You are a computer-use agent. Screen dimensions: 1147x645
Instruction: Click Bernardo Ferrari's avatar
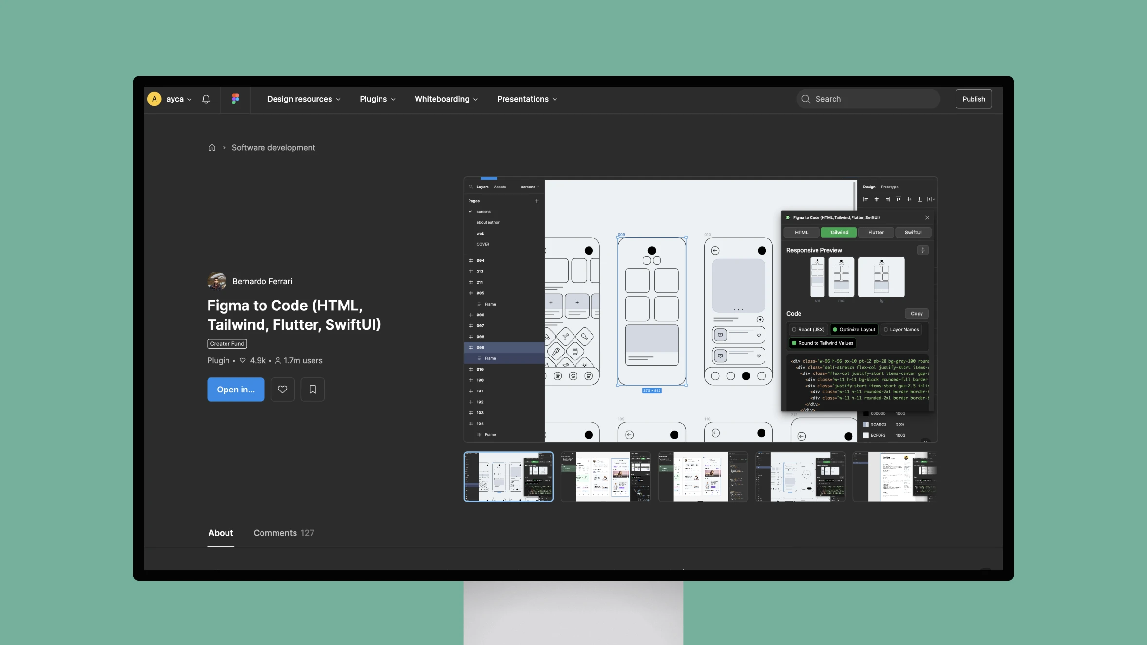217,281
